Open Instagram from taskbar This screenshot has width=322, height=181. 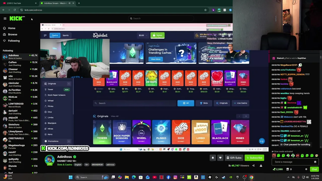175,177
